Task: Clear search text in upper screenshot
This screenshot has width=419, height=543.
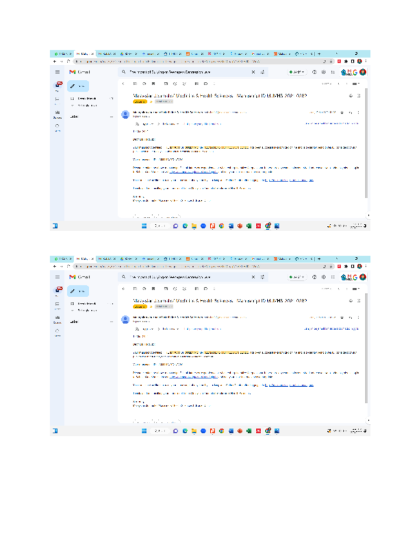Action: (253, 72)
